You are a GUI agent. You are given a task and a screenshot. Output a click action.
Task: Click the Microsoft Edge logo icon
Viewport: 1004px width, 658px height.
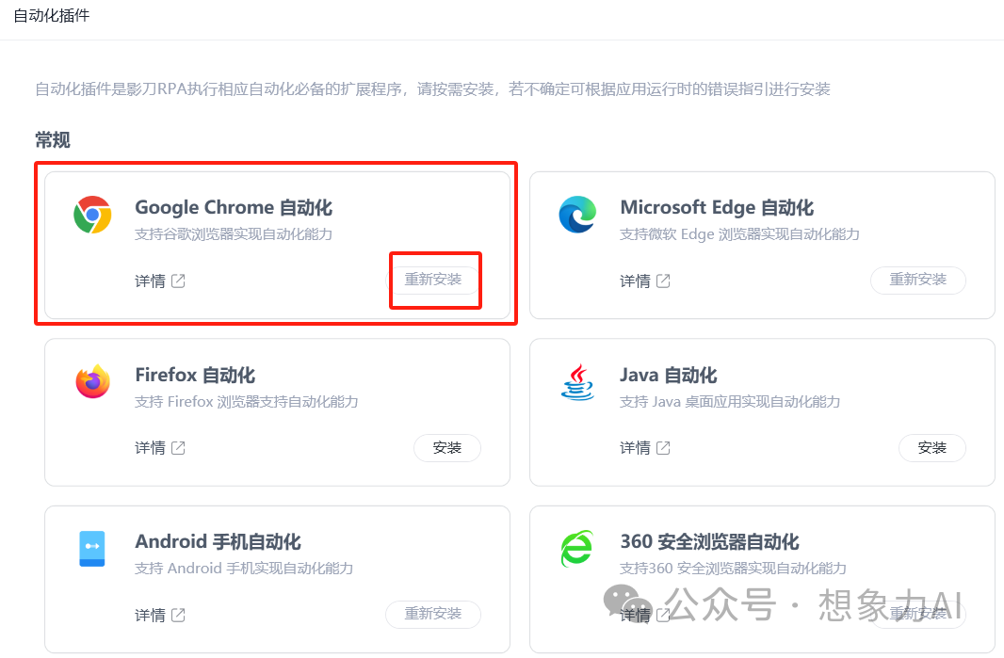(x=577, y=215)
